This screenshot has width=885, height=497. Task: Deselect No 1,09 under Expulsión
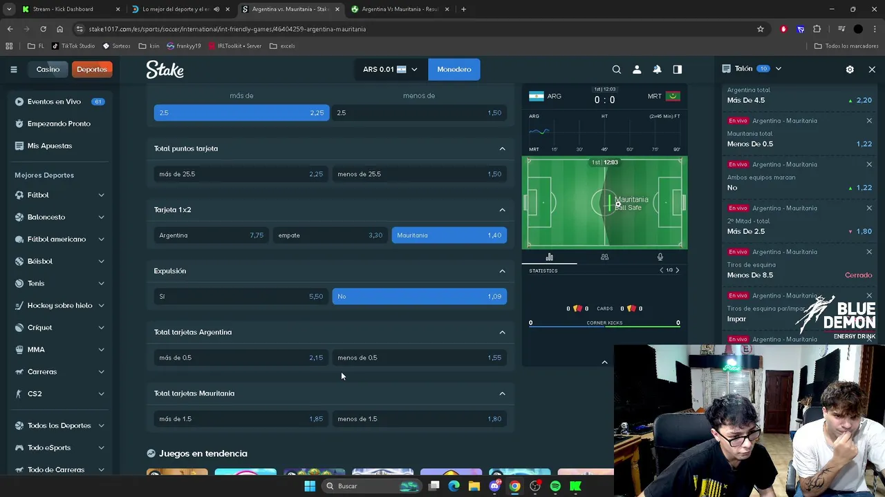tap(419, 296)
